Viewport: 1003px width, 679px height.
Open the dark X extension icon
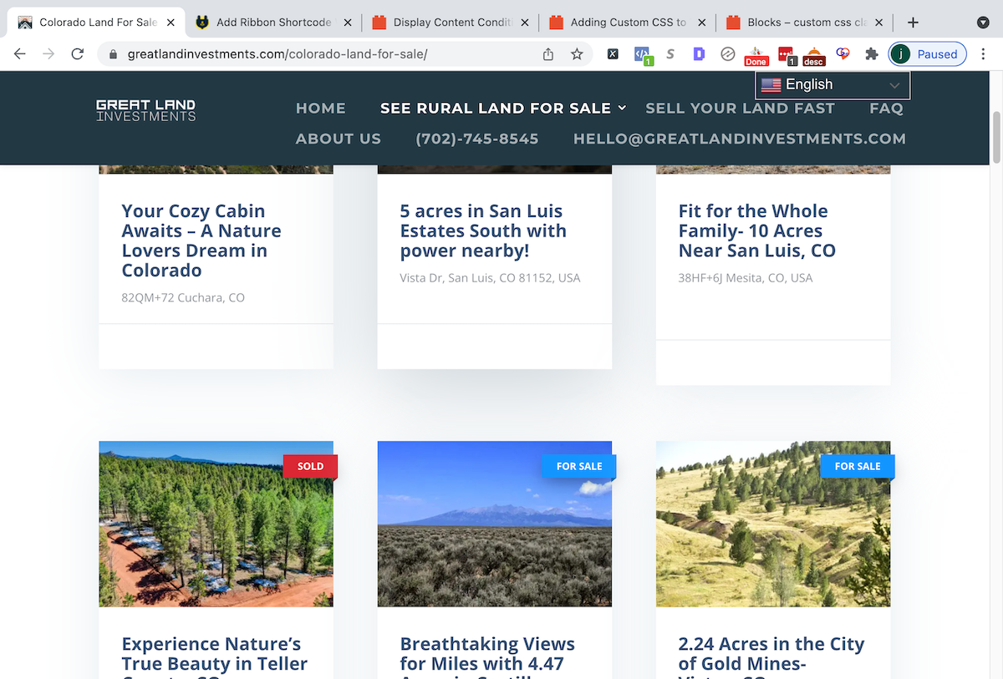(x=613, y=54)
